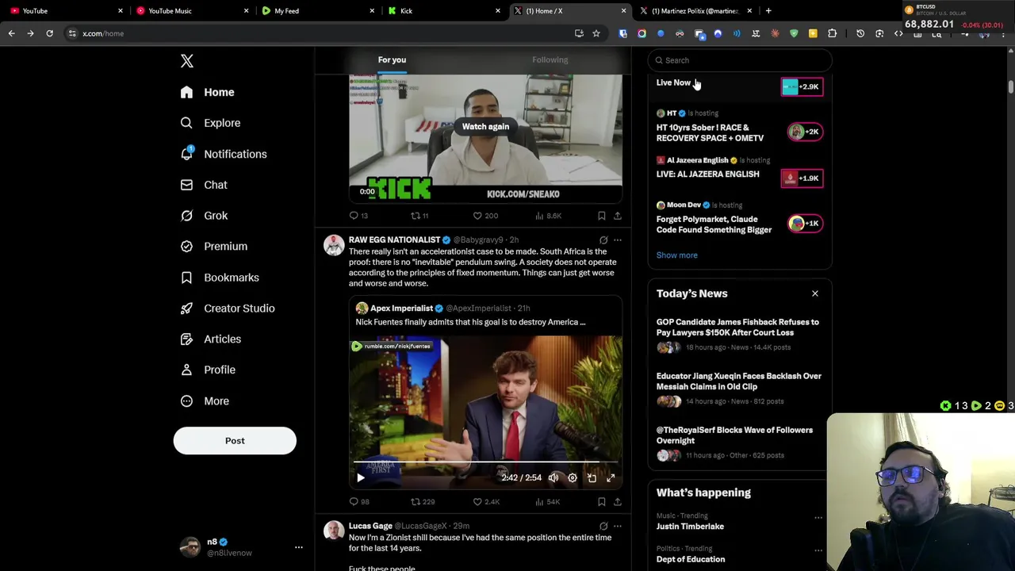1015x571 pixels.
Task: Open Articles in the sidebar
Action: pos(210,339)
